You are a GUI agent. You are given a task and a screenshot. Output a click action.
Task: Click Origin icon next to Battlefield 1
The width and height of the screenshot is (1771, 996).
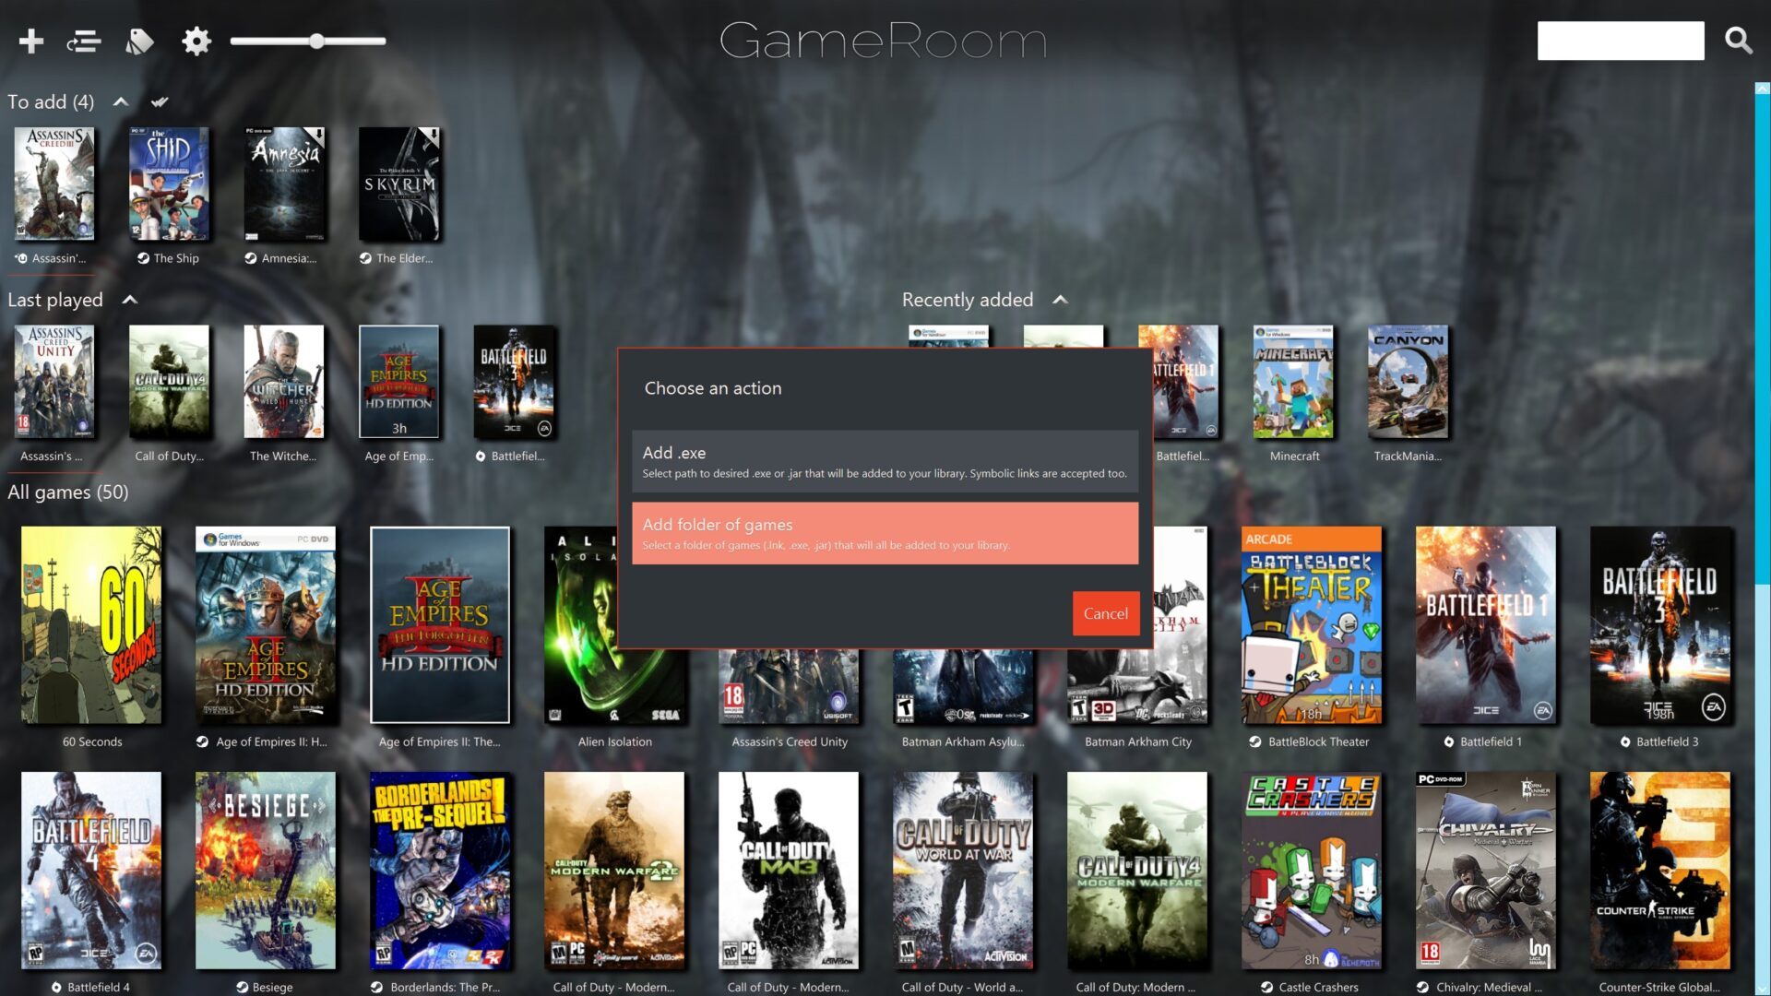[1448, 741]
